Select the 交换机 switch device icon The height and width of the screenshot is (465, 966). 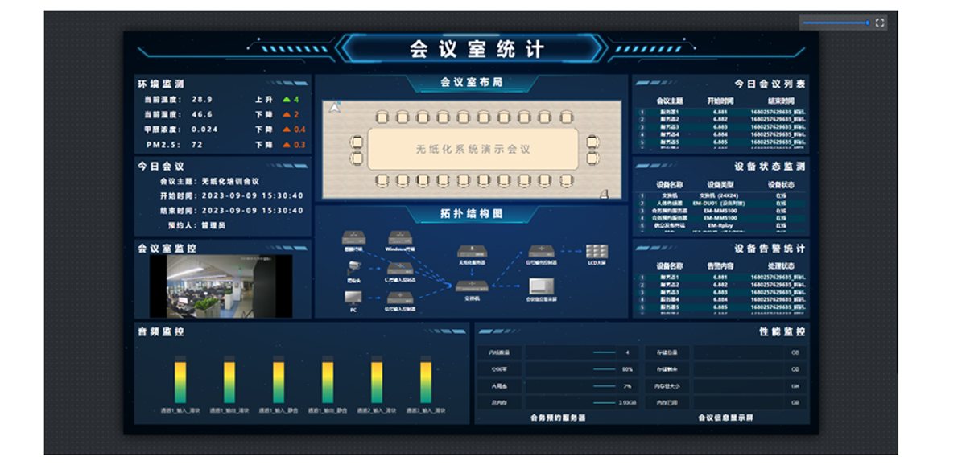471,286
